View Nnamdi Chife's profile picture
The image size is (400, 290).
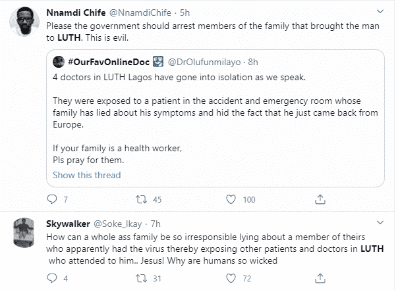coord(26,25)
